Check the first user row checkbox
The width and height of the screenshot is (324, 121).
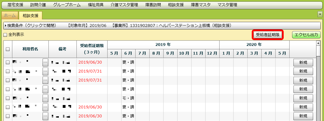pos(8,62)
